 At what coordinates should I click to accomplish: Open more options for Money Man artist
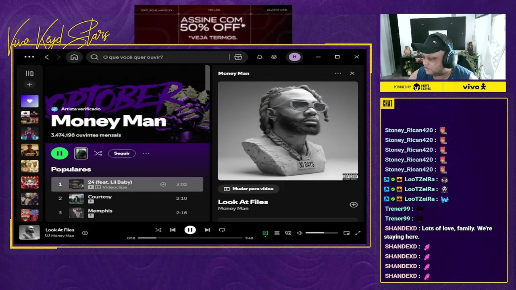[146, 153]
